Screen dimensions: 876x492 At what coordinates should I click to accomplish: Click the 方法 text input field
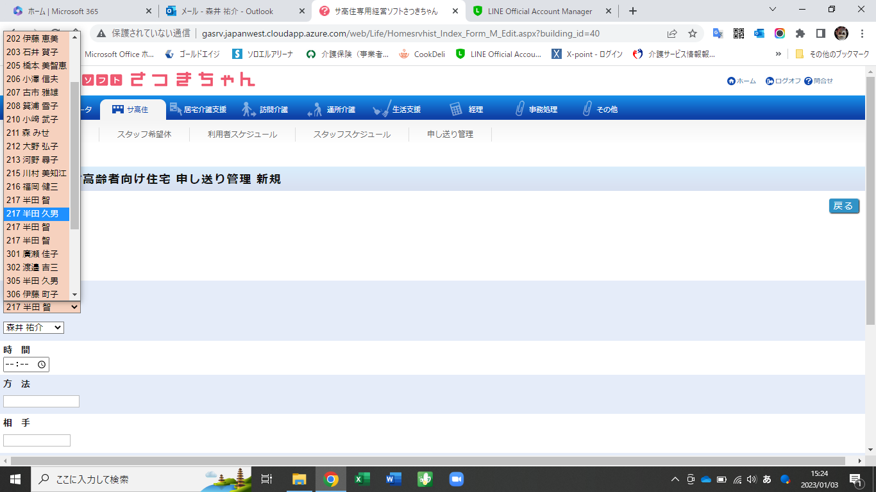coord(41,402)
